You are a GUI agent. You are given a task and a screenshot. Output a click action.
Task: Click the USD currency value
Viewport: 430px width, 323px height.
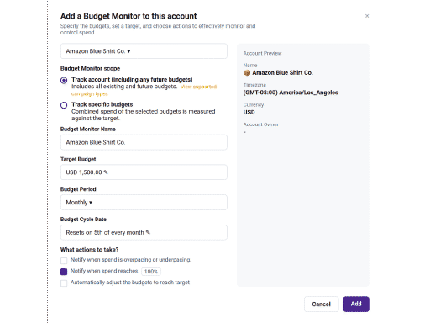(249, 112)
